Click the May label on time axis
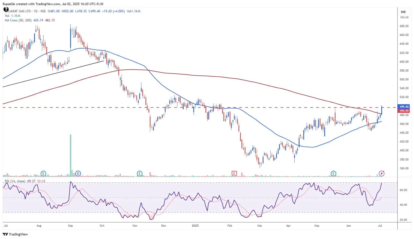 tap(317, 226)
